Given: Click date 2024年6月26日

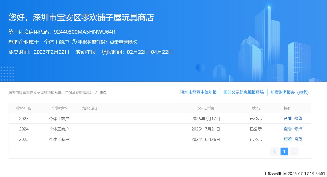Looking at the screenshot, I should (206, 140).
